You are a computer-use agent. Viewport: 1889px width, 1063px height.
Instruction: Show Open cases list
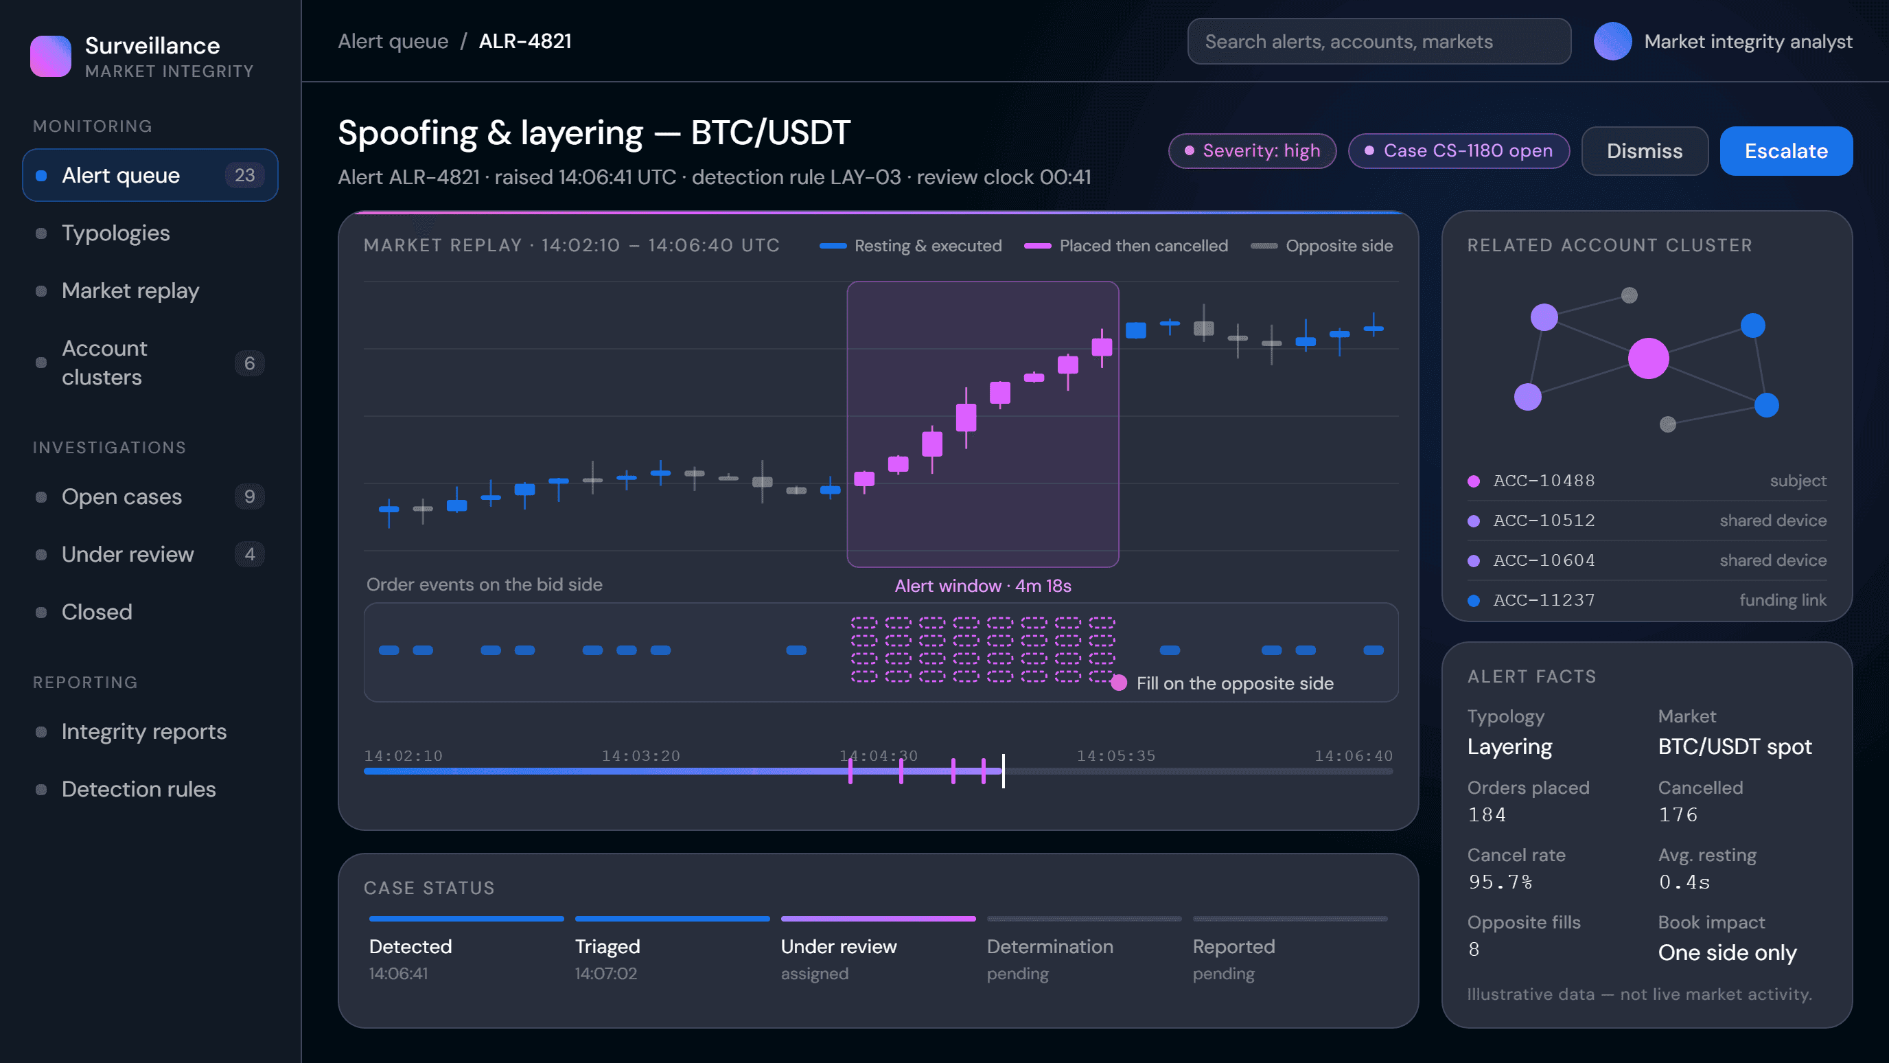tap(150, 496)
